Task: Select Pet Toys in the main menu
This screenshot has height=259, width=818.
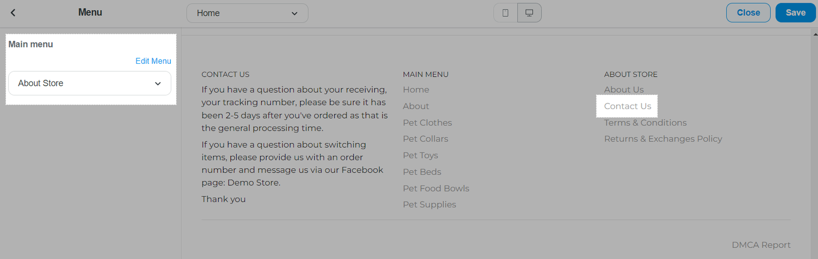Action: click(x=420, y=156)
